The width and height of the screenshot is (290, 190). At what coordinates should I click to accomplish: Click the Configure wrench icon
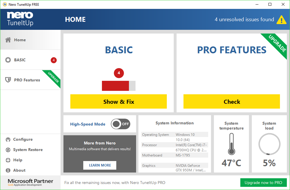pos(8,140)
